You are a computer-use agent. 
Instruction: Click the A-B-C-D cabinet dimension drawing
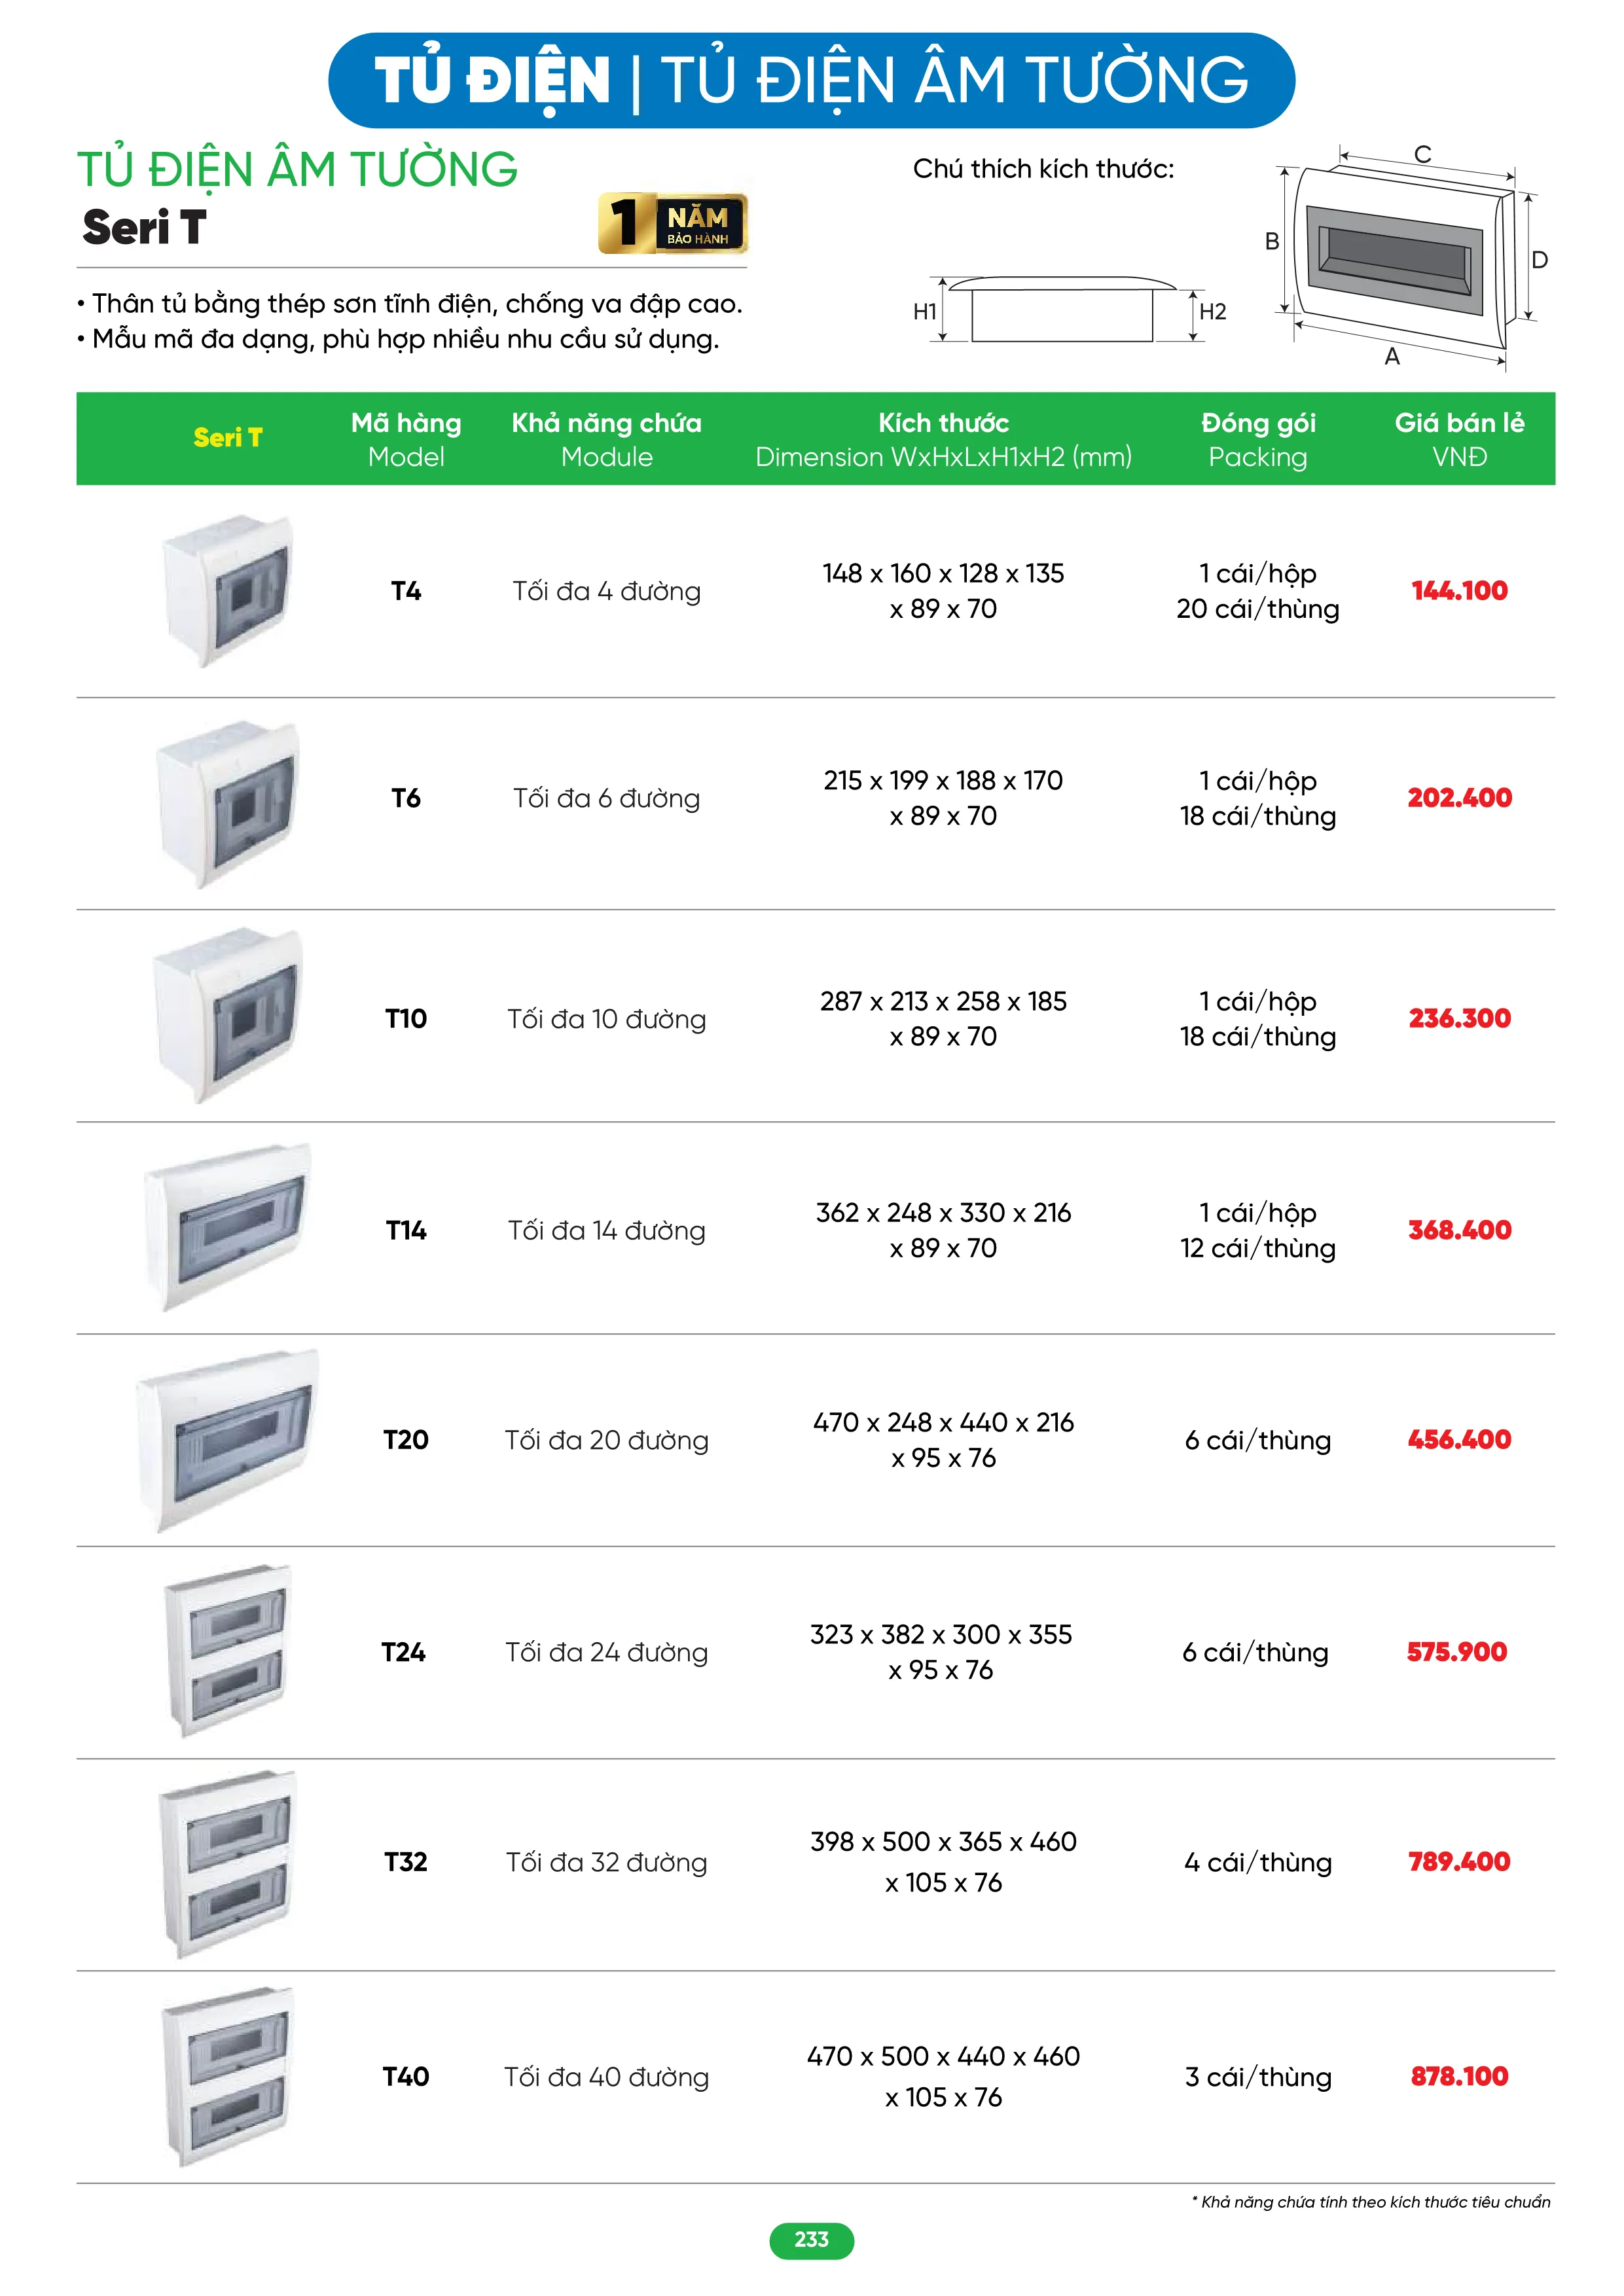1404,256
